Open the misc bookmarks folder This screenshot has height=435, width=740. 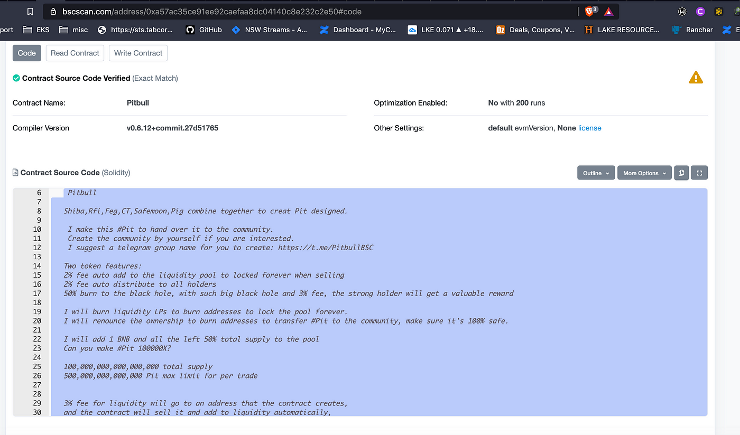click(x=73, y=30)
